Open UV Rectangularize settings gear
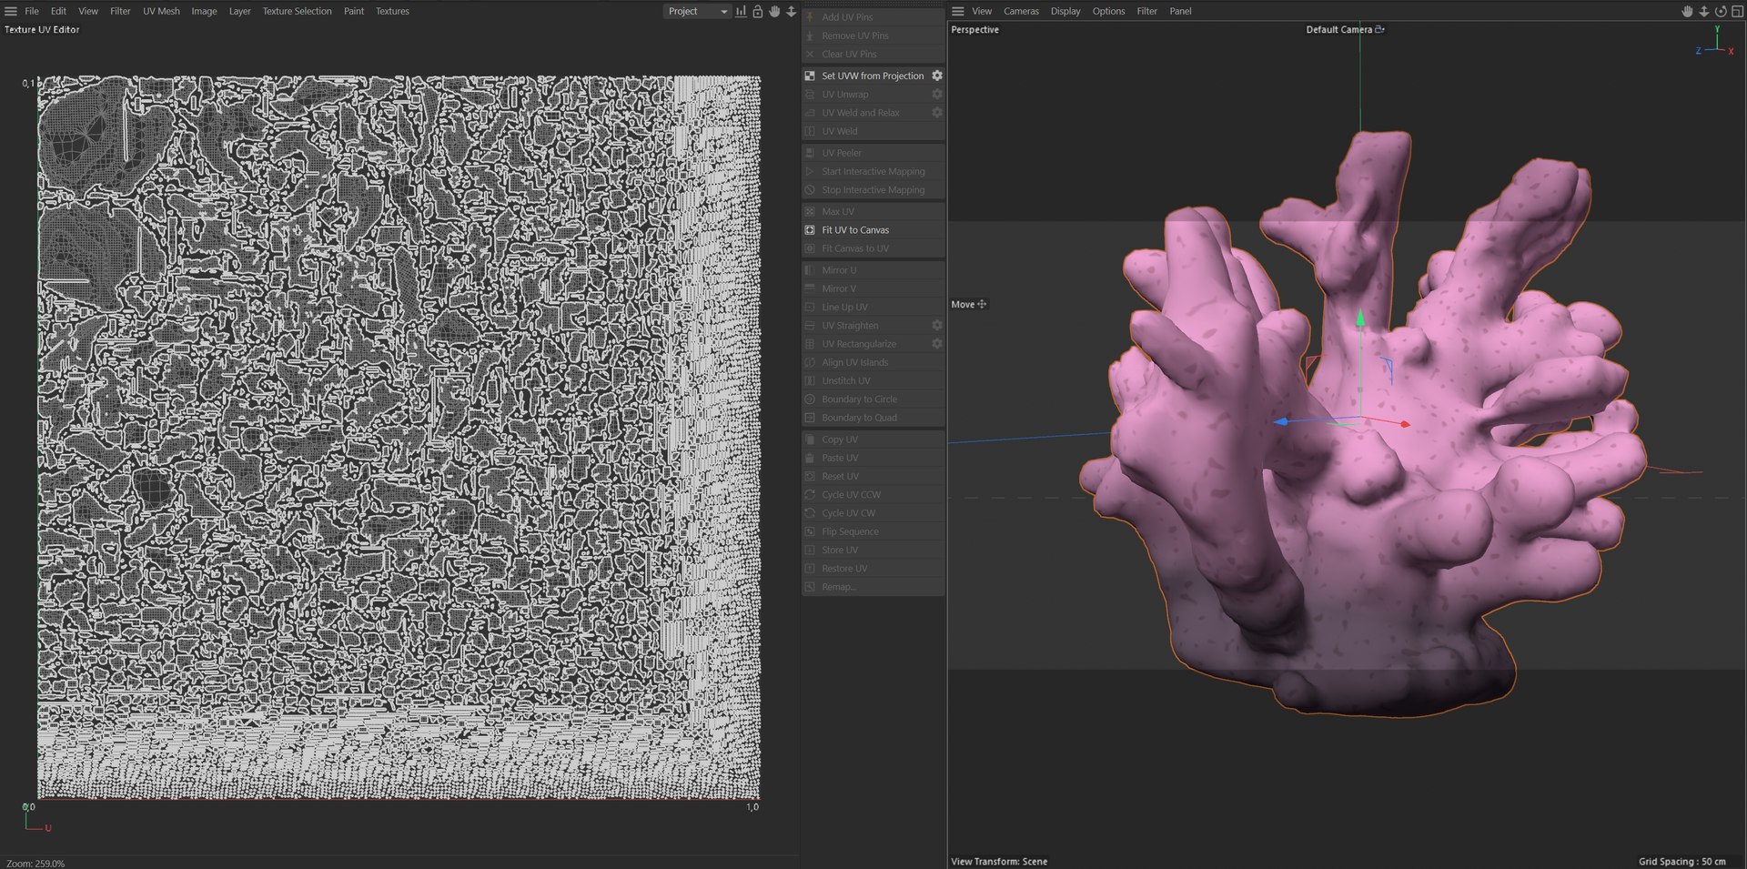This screenshot has height=869, width=1747. (x=937, y=343)
